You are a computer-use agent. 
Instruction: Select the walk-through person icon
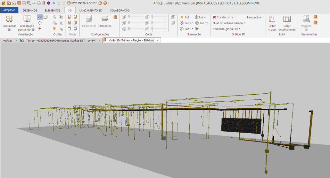click(40, 28)
